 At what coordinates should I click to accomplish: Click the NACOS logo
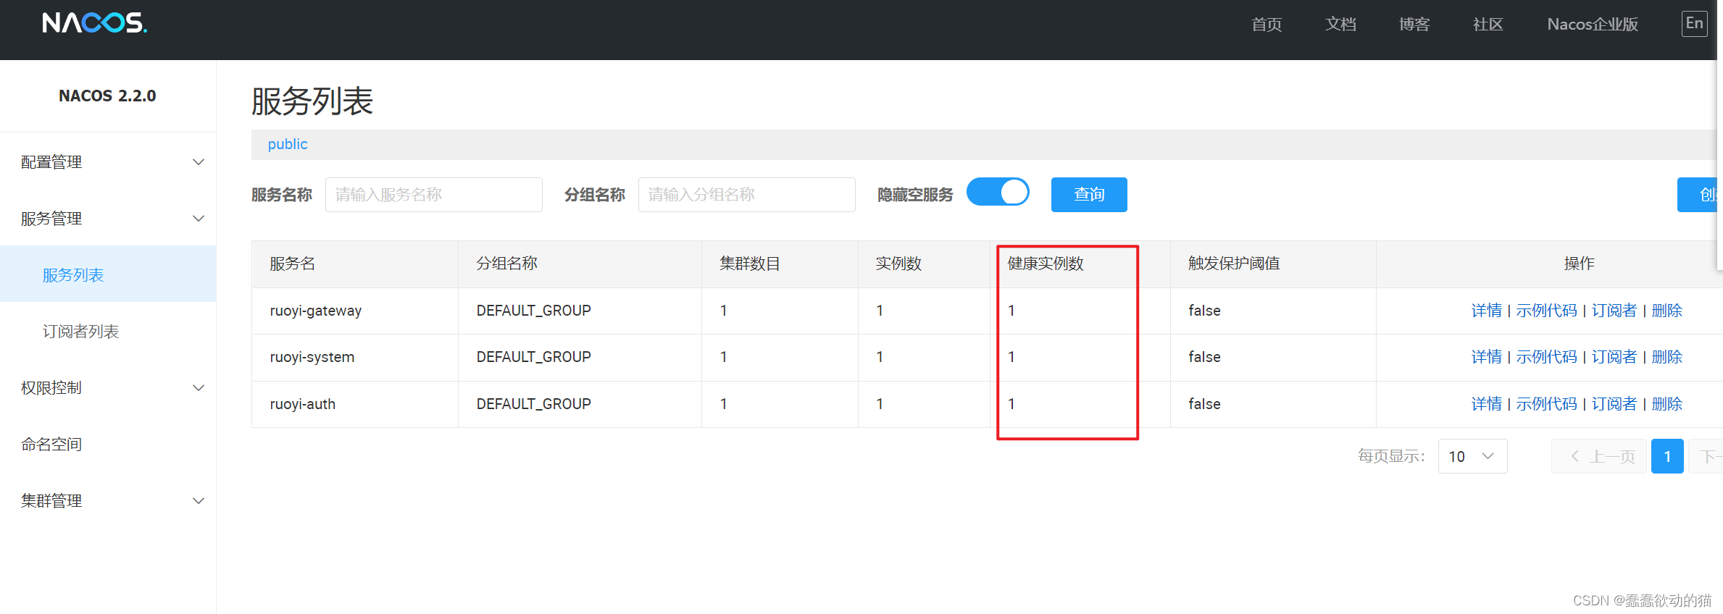pyautogui.click(x=95, y=23)
